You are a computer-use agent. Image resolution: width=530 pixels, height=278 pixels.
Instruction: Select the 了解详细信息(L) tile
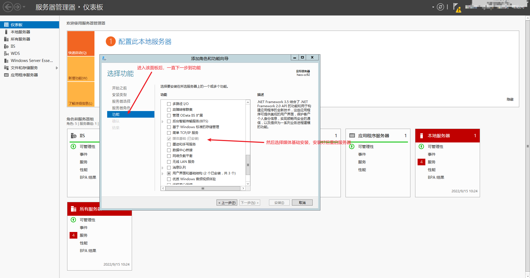click(x=81, y=94)
